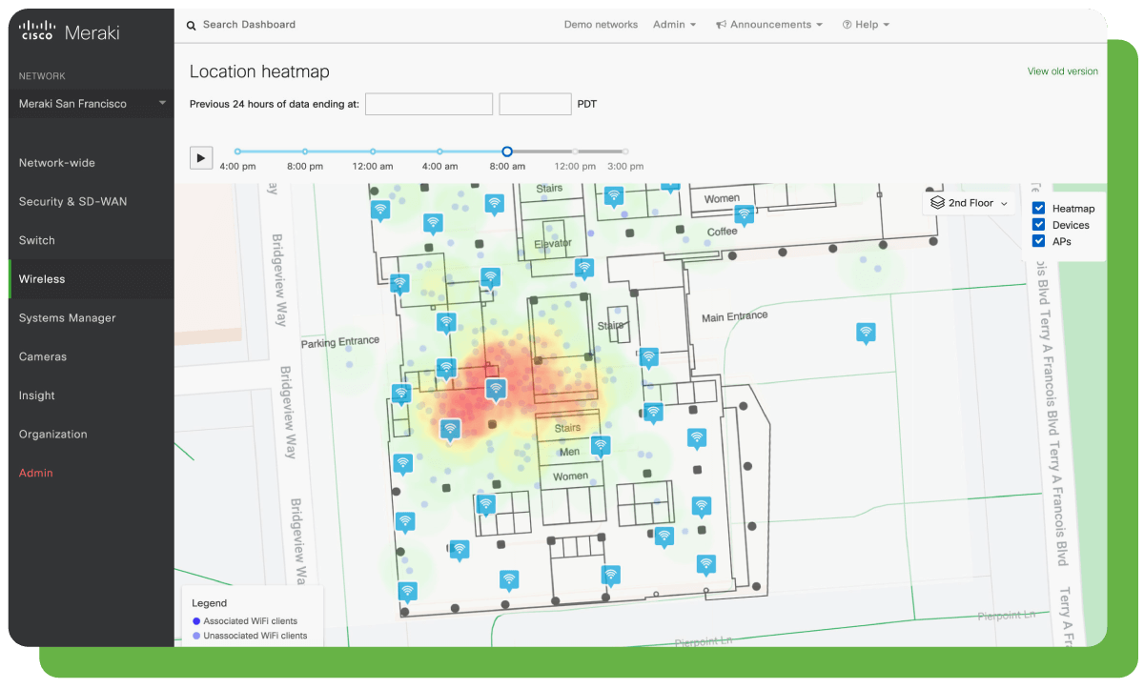The image size is (1144, 689).
Task: Open the Cameras sidebar section
Action: [x=43, y=356]
